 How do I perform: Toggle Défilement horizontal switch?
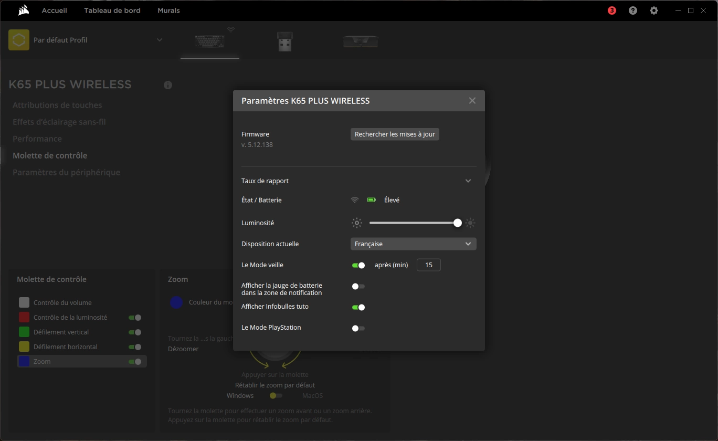[135, 347]
